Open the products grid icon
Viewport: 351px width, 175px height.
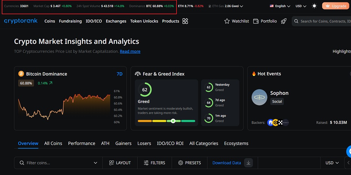[185, 21]
